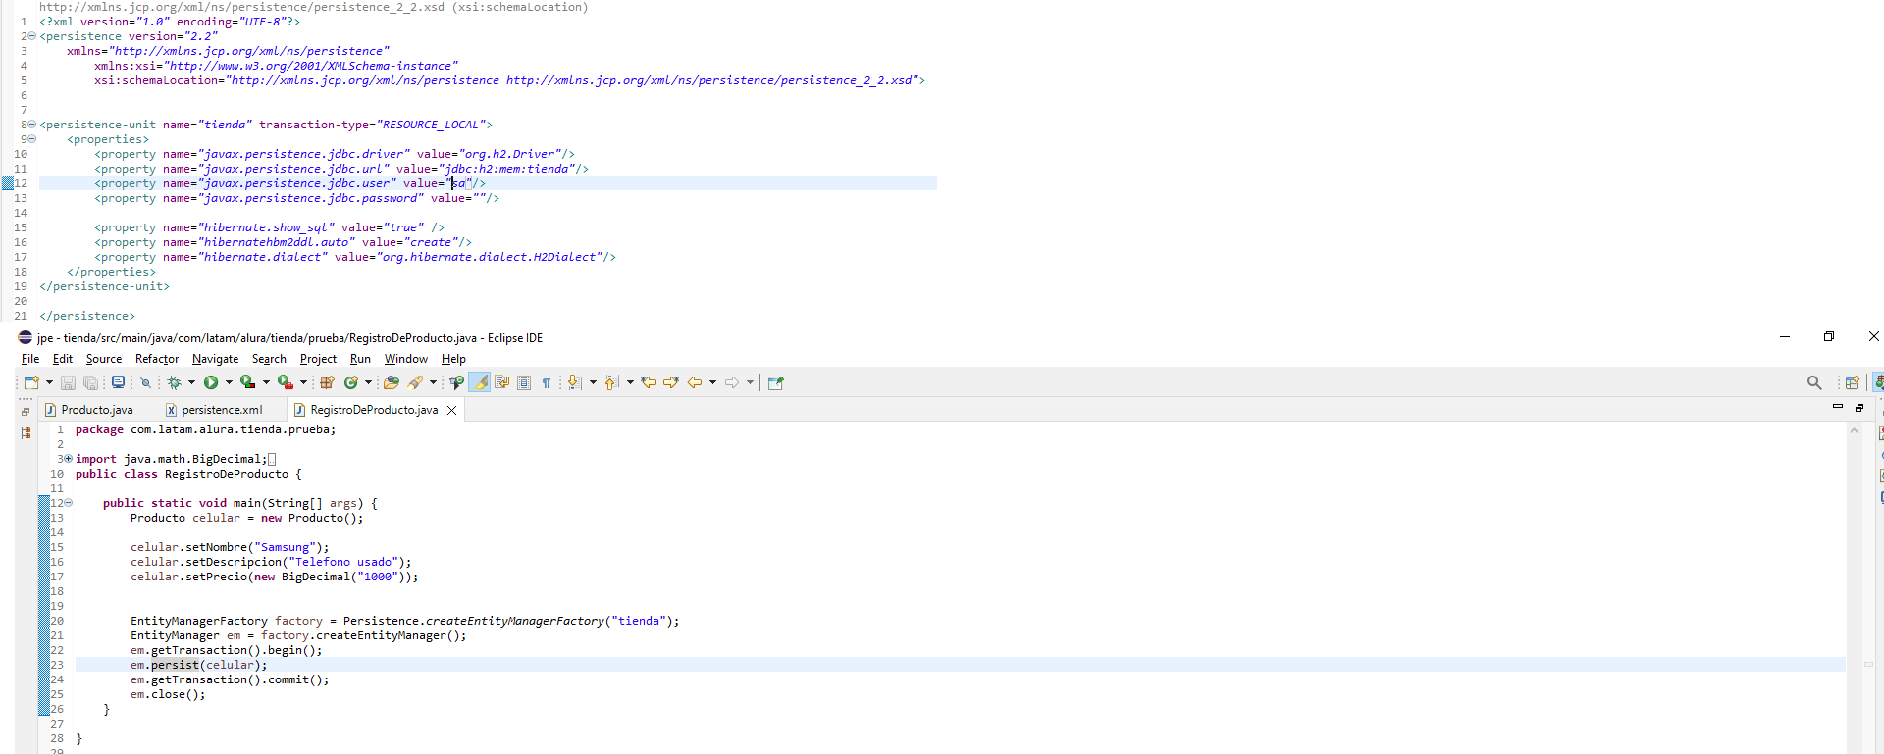Go to Next Edit Location icon
Image resolution: width=1884 pixels, height=754 pixels.
671,382
